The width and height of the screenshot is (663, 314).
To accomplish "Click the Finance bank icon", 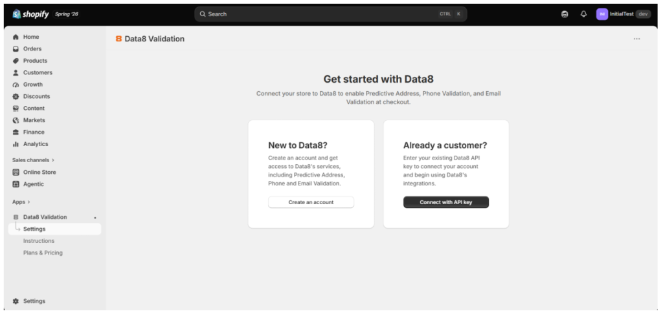I will 16,132.
